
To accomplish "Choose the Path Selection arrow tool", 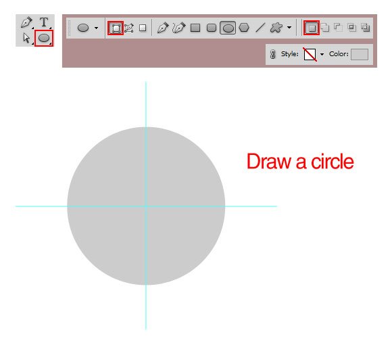I will pos(26,38).
